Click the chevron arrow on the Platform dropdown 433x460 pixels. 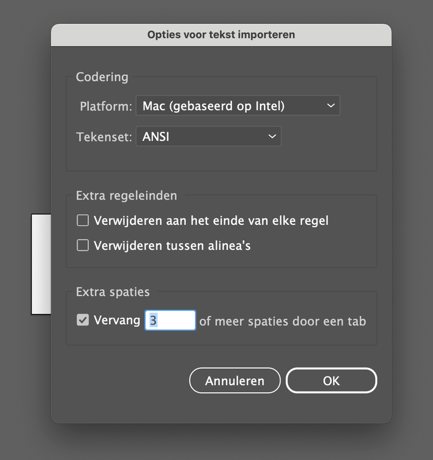pos(330,106)
